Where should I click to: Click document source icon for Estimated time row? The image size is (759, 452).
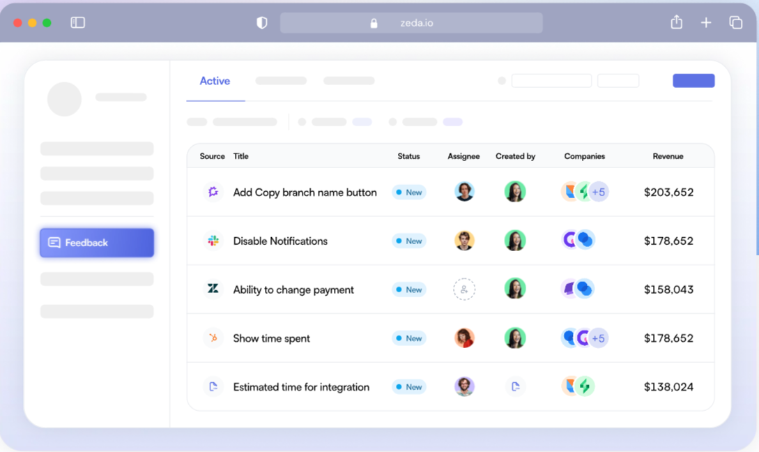coord(213,386)
